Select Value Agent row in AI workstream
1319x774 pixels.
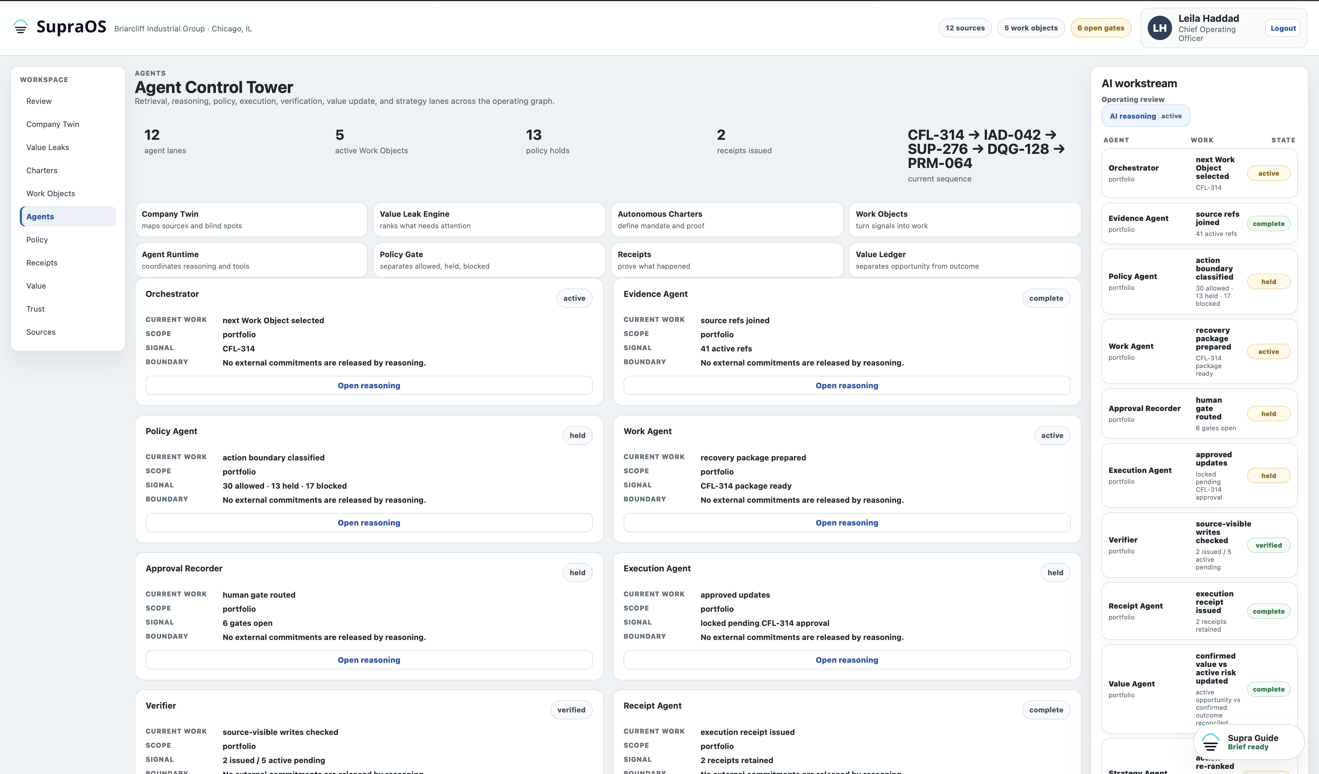[1199, 689]
